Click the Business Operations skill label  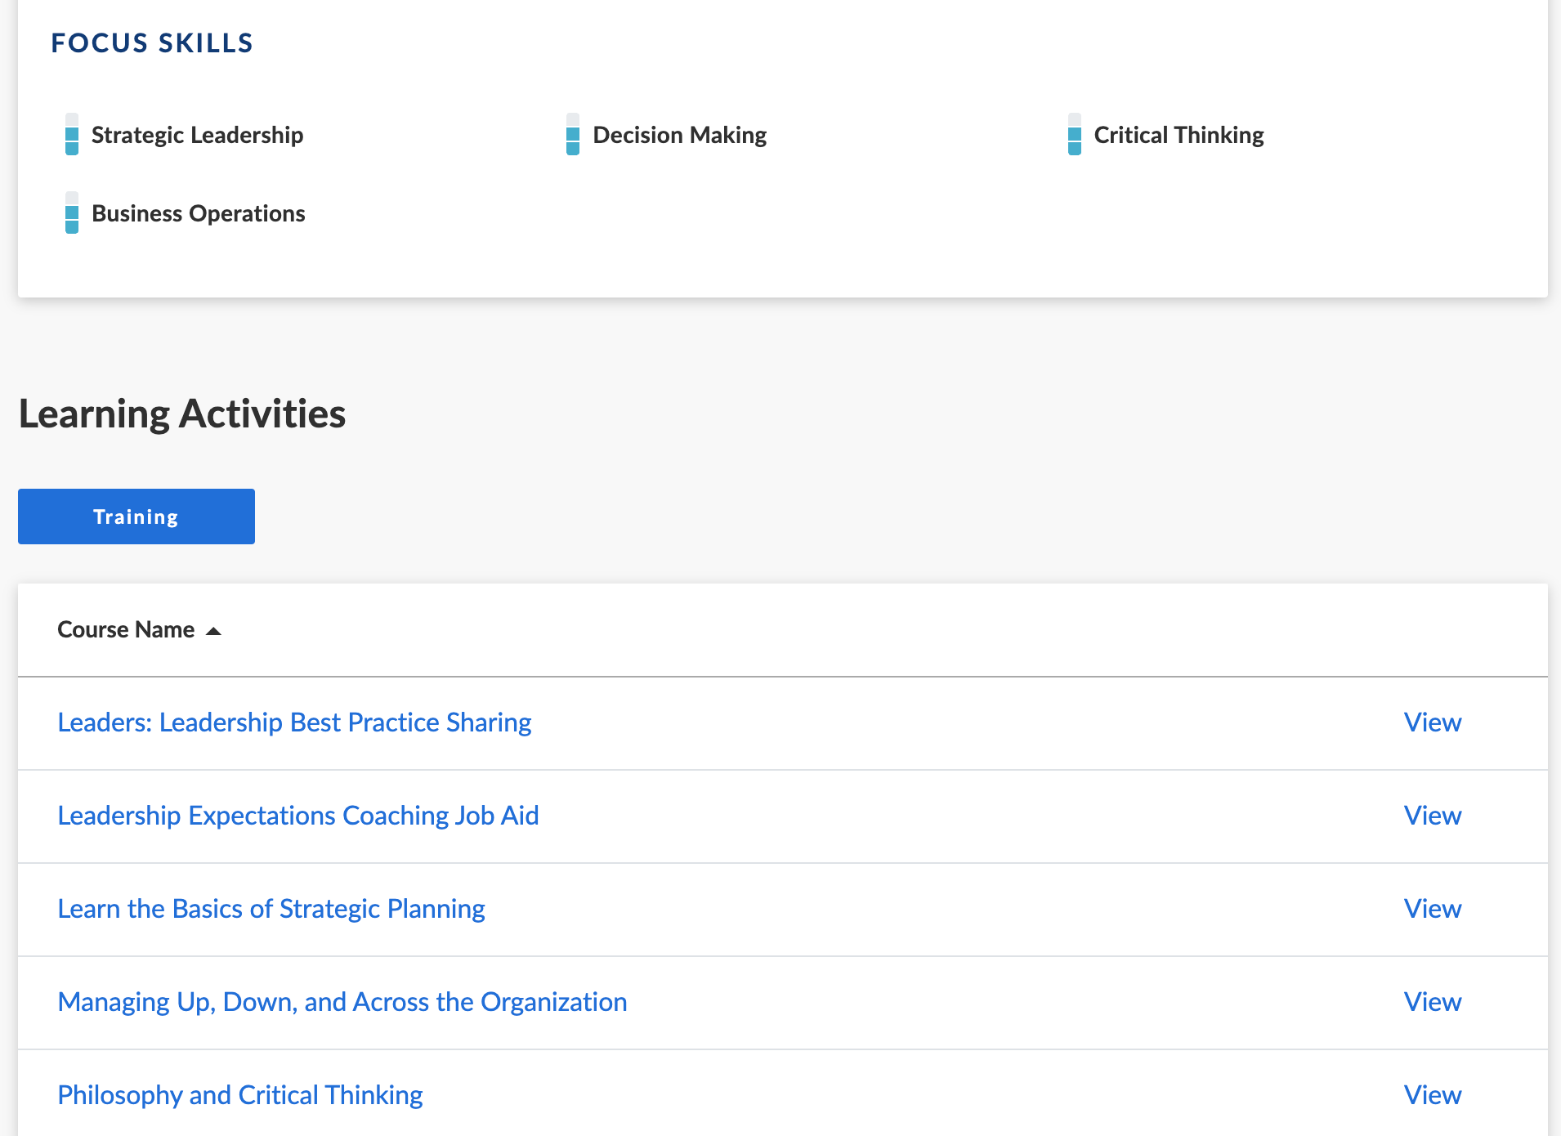199,213
